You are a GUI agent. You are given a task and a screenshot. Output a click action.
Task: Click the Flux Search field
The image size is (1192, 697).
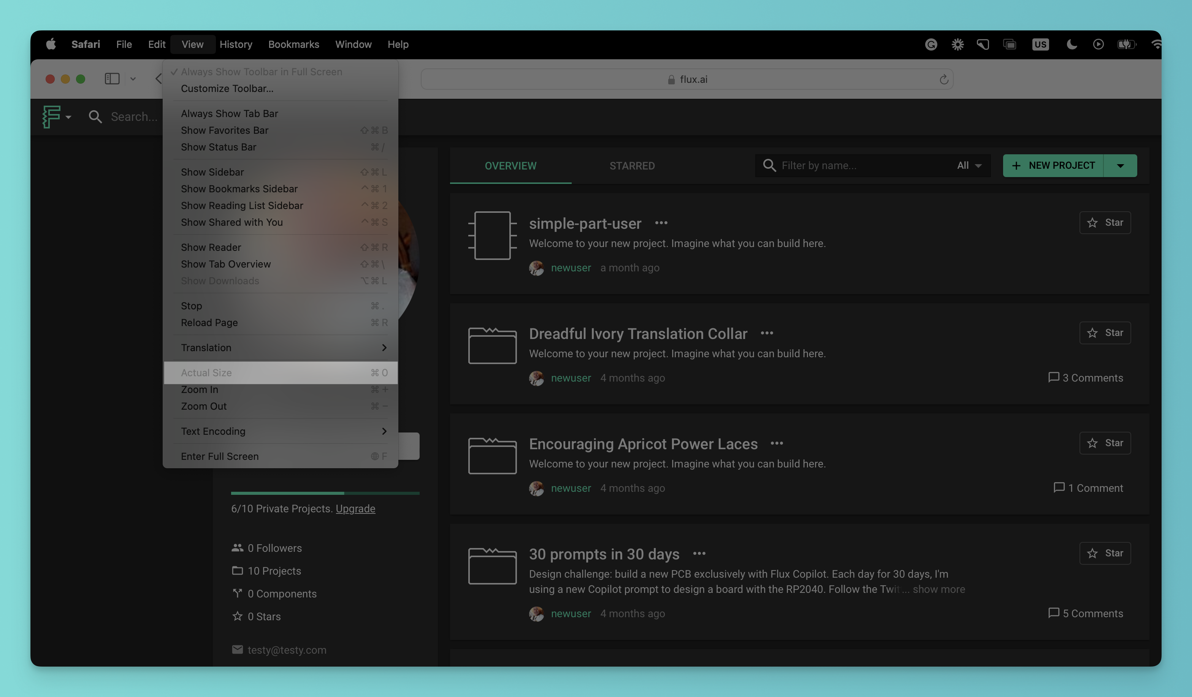click(134, 116)
